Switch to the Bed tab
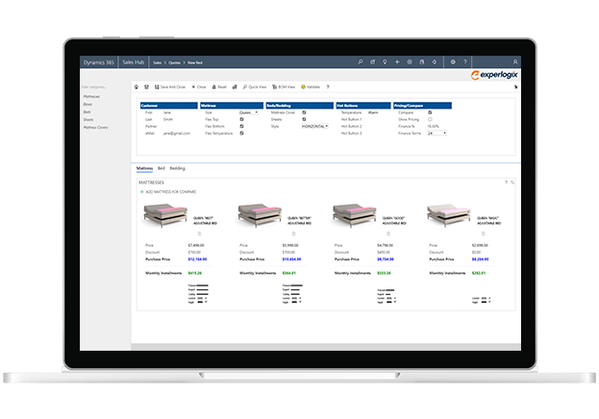 coord(162,168)
